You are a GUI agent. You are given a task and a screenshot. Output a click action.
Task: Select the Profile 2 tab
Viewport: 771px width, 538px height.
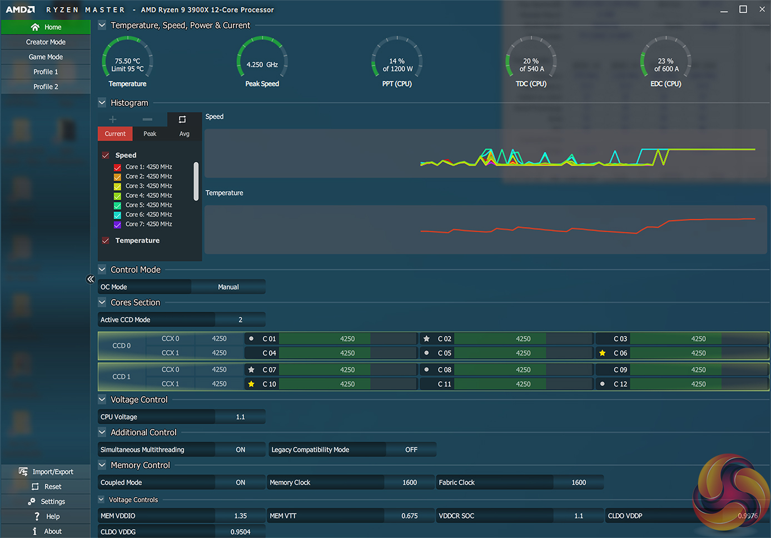(46, 87)
